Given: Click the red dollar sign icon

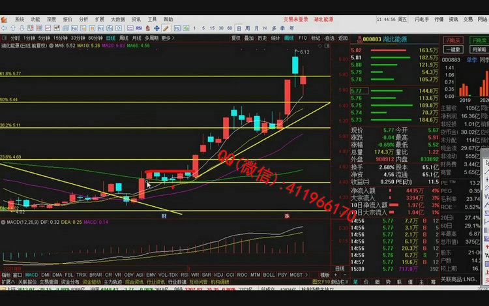Looking at the screenshot, I should [x=148, y=29].
